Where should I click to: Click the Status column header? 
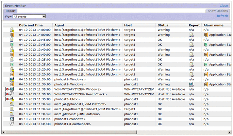pyautogui.click(x=163, y=25)
